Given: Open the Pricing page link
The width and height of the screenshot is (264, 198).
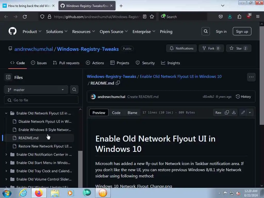Looking at the screenshot, I should point(166,31).
